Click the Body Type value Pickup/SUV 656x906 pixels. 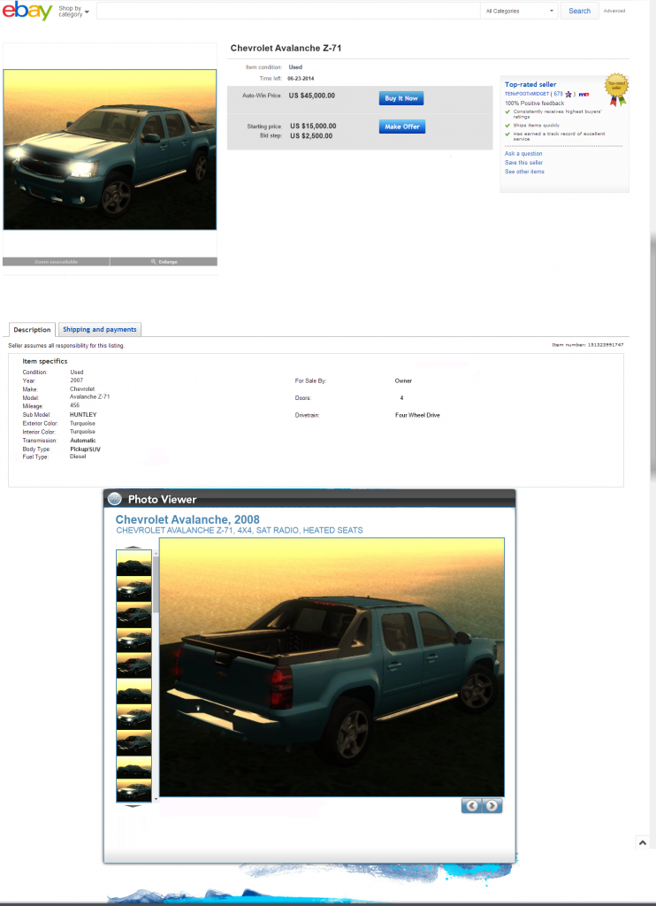86,449
